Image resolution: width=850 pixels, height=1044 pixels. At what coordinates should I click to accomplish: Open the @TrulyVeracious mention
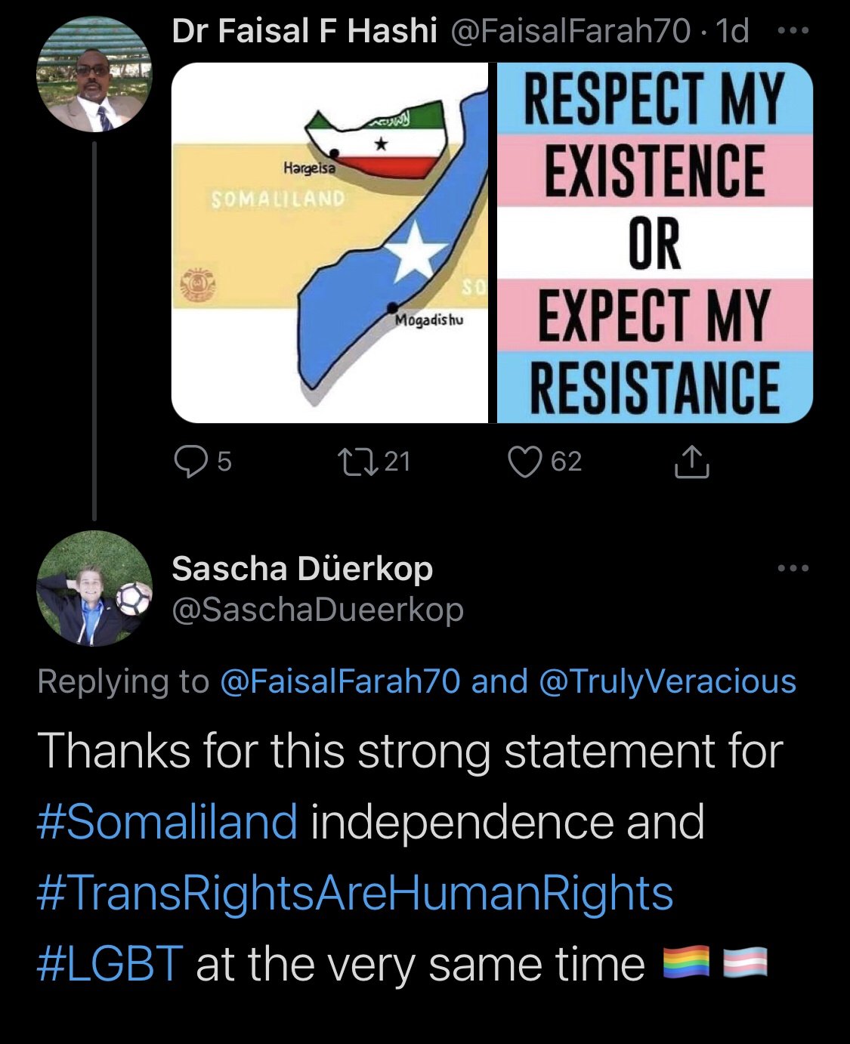pos(668,681)
